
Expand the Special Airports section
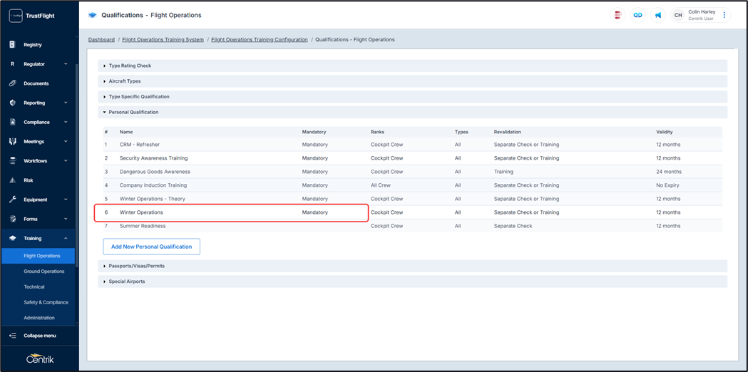(x=126, y=281)
